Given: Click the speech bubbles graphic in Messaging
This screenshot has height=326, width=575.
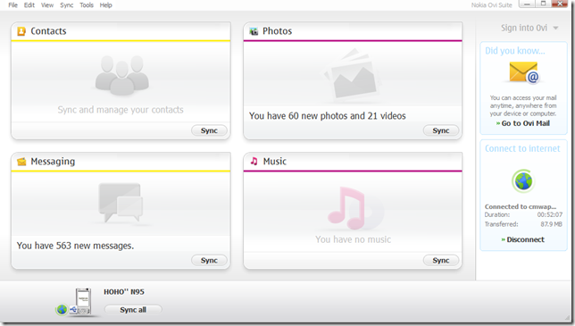Looking at the screenshot, I should (x=121, y=203).
